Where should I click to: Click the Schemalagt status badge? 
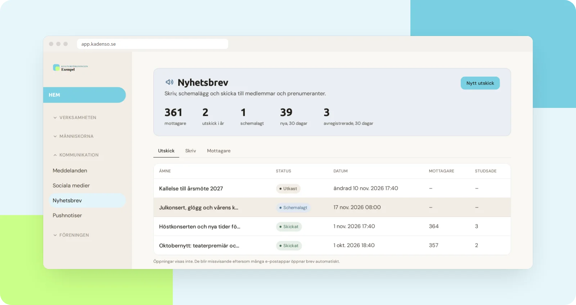click(293, 208)
